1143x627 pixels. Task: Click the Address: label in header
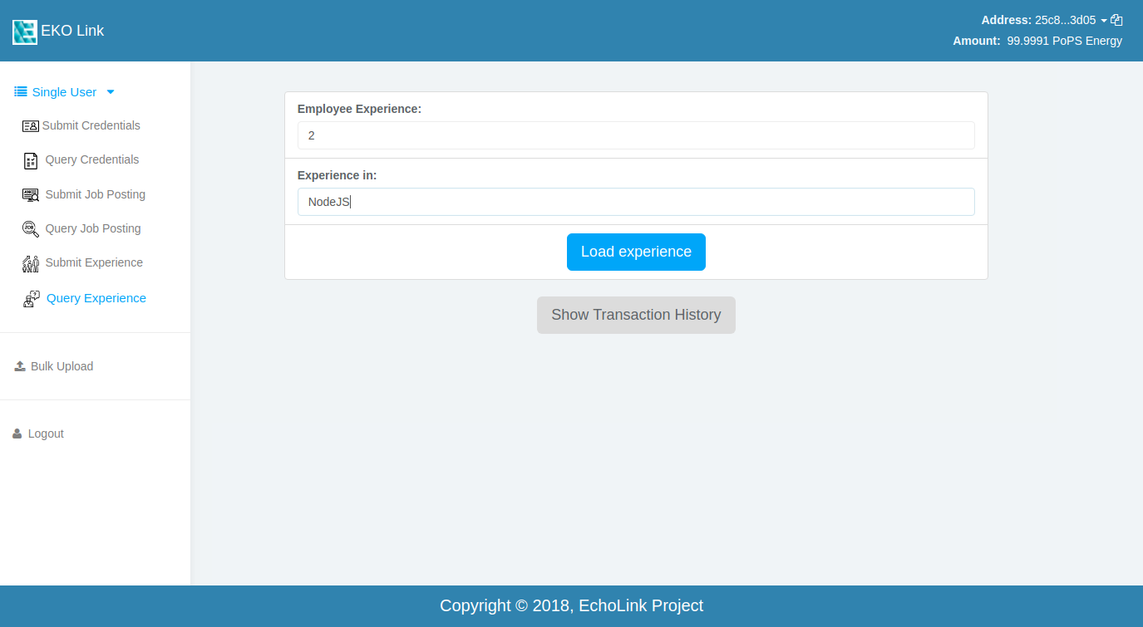[1007, 20]
